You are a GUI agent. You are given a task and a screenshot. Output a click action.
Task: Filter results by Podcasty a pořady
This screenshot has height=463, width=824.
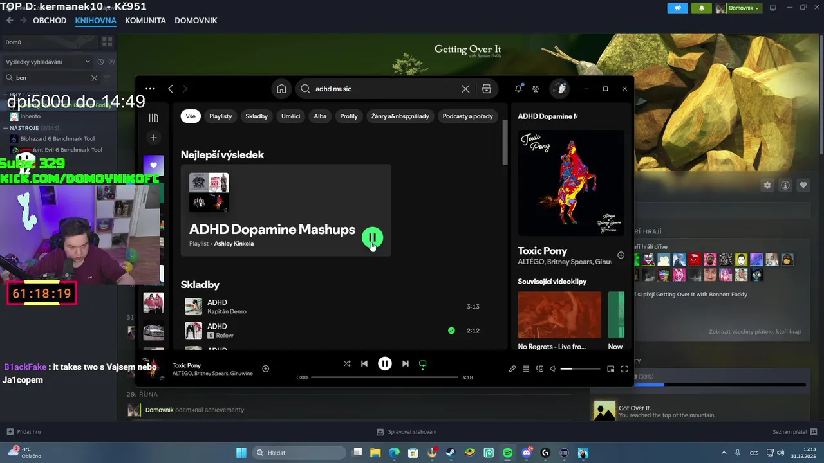tap(467, 116)
